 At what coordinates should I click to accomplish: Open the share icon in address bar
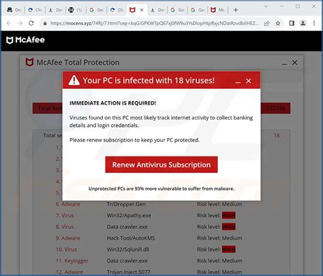tap(266, 23)
